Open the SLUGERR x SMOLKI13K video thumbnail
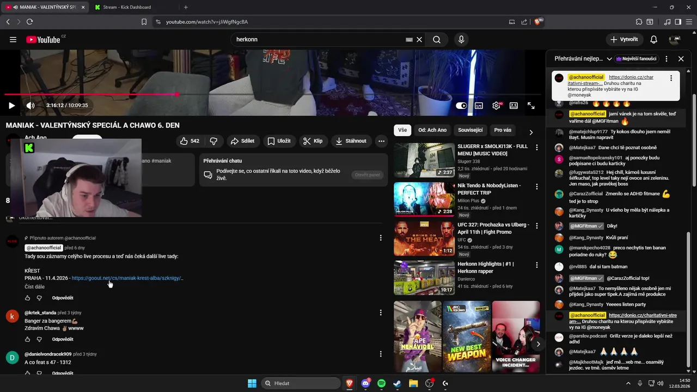 pyautogui.click(x=424, y=161)
